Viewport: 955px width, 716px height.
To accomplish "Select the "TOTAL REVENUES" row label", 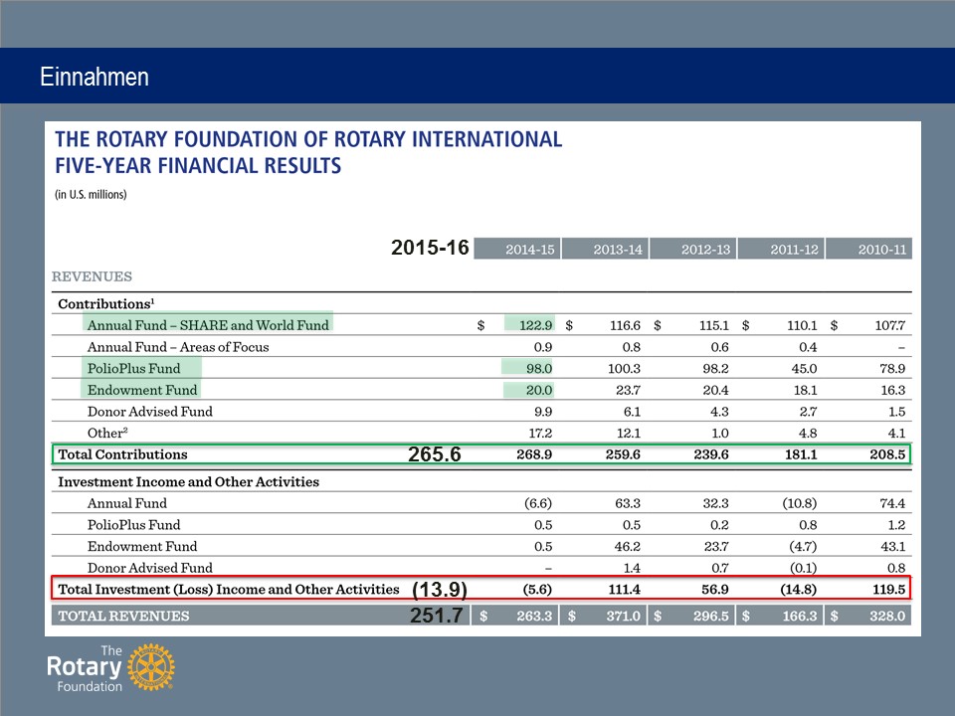I will (x=123, y=616).
